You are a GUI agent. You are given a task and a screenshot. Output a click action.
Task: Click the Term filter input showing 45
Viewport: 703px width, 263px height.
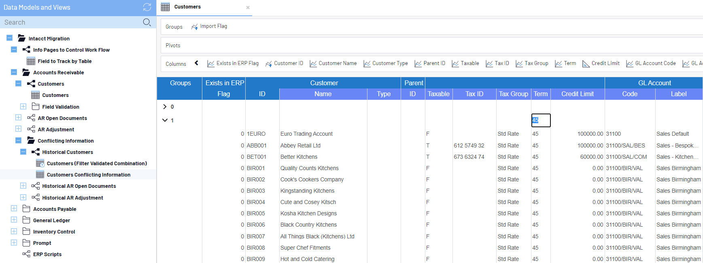541,120
